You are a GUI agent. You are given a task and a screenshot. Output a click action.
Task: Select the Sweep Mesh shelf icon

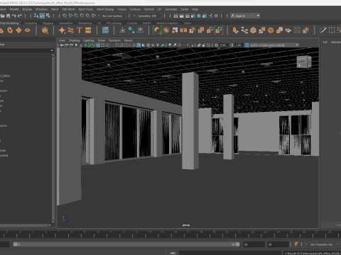(70, 30)
